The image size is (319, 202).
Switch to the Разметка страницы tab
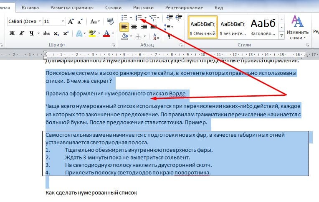(x=72, y=8)
